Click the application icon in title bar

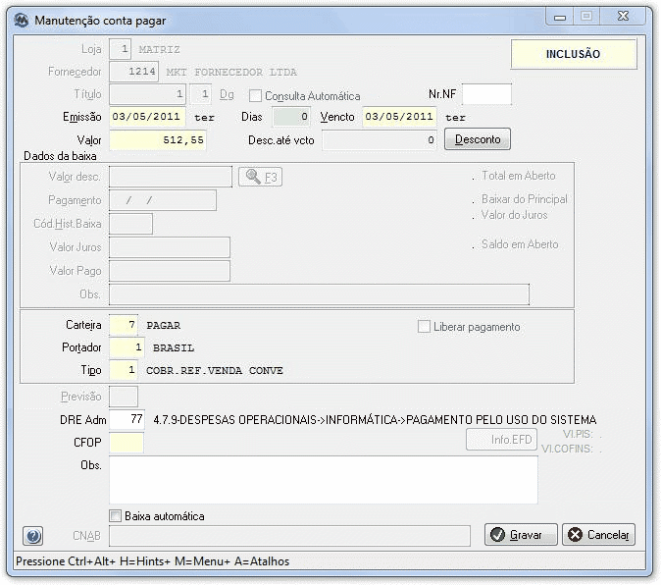pyautogui.click(x=21, y=20)
